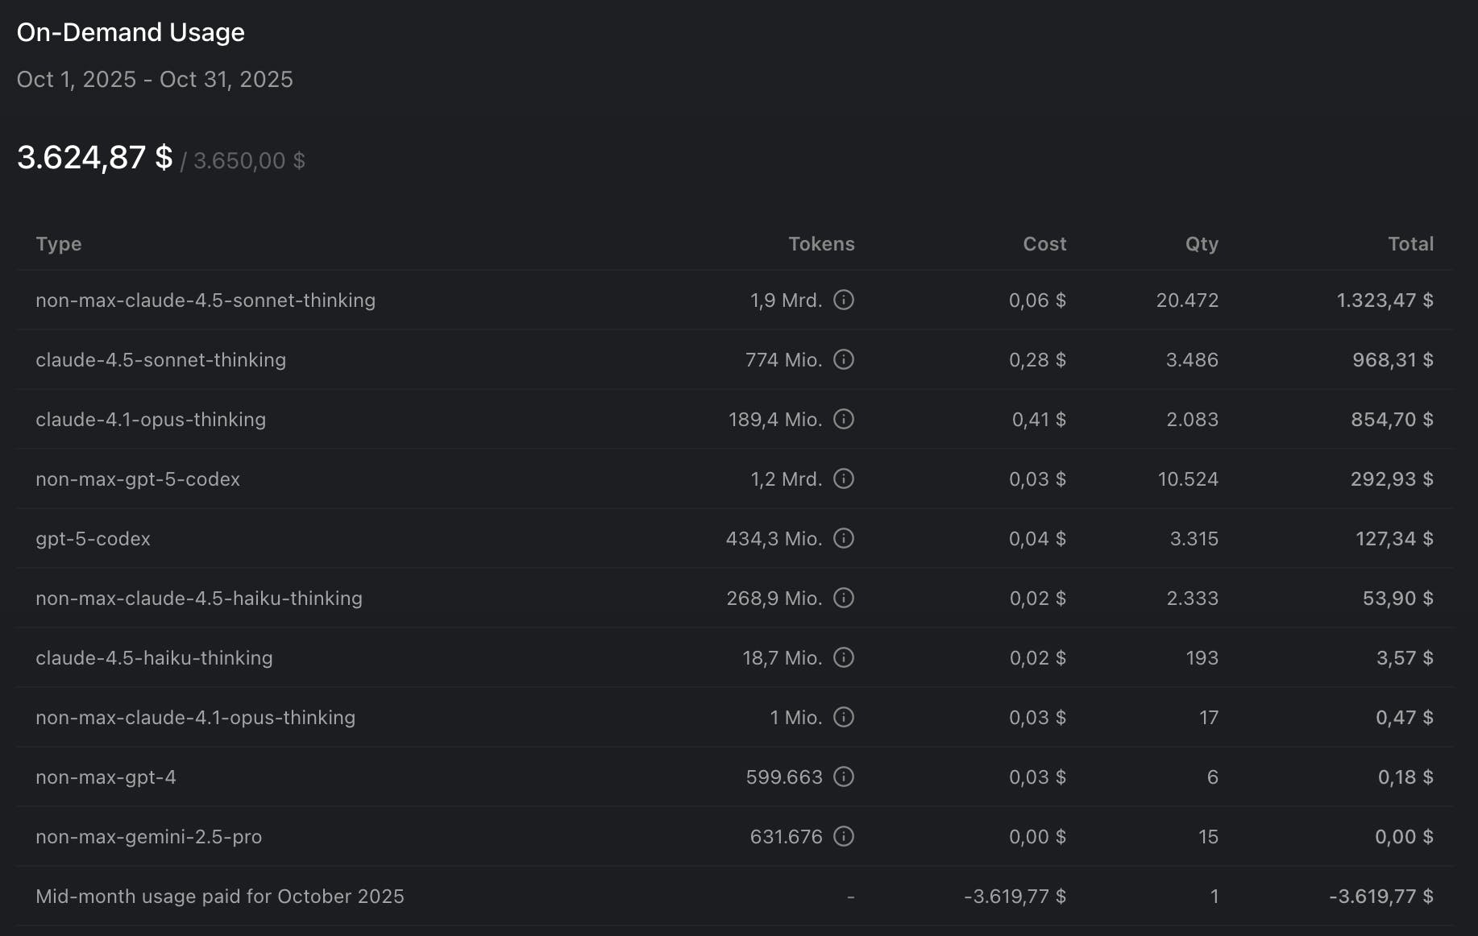Click the spending limit 3.650,00 $

click(x=249, y=160)
